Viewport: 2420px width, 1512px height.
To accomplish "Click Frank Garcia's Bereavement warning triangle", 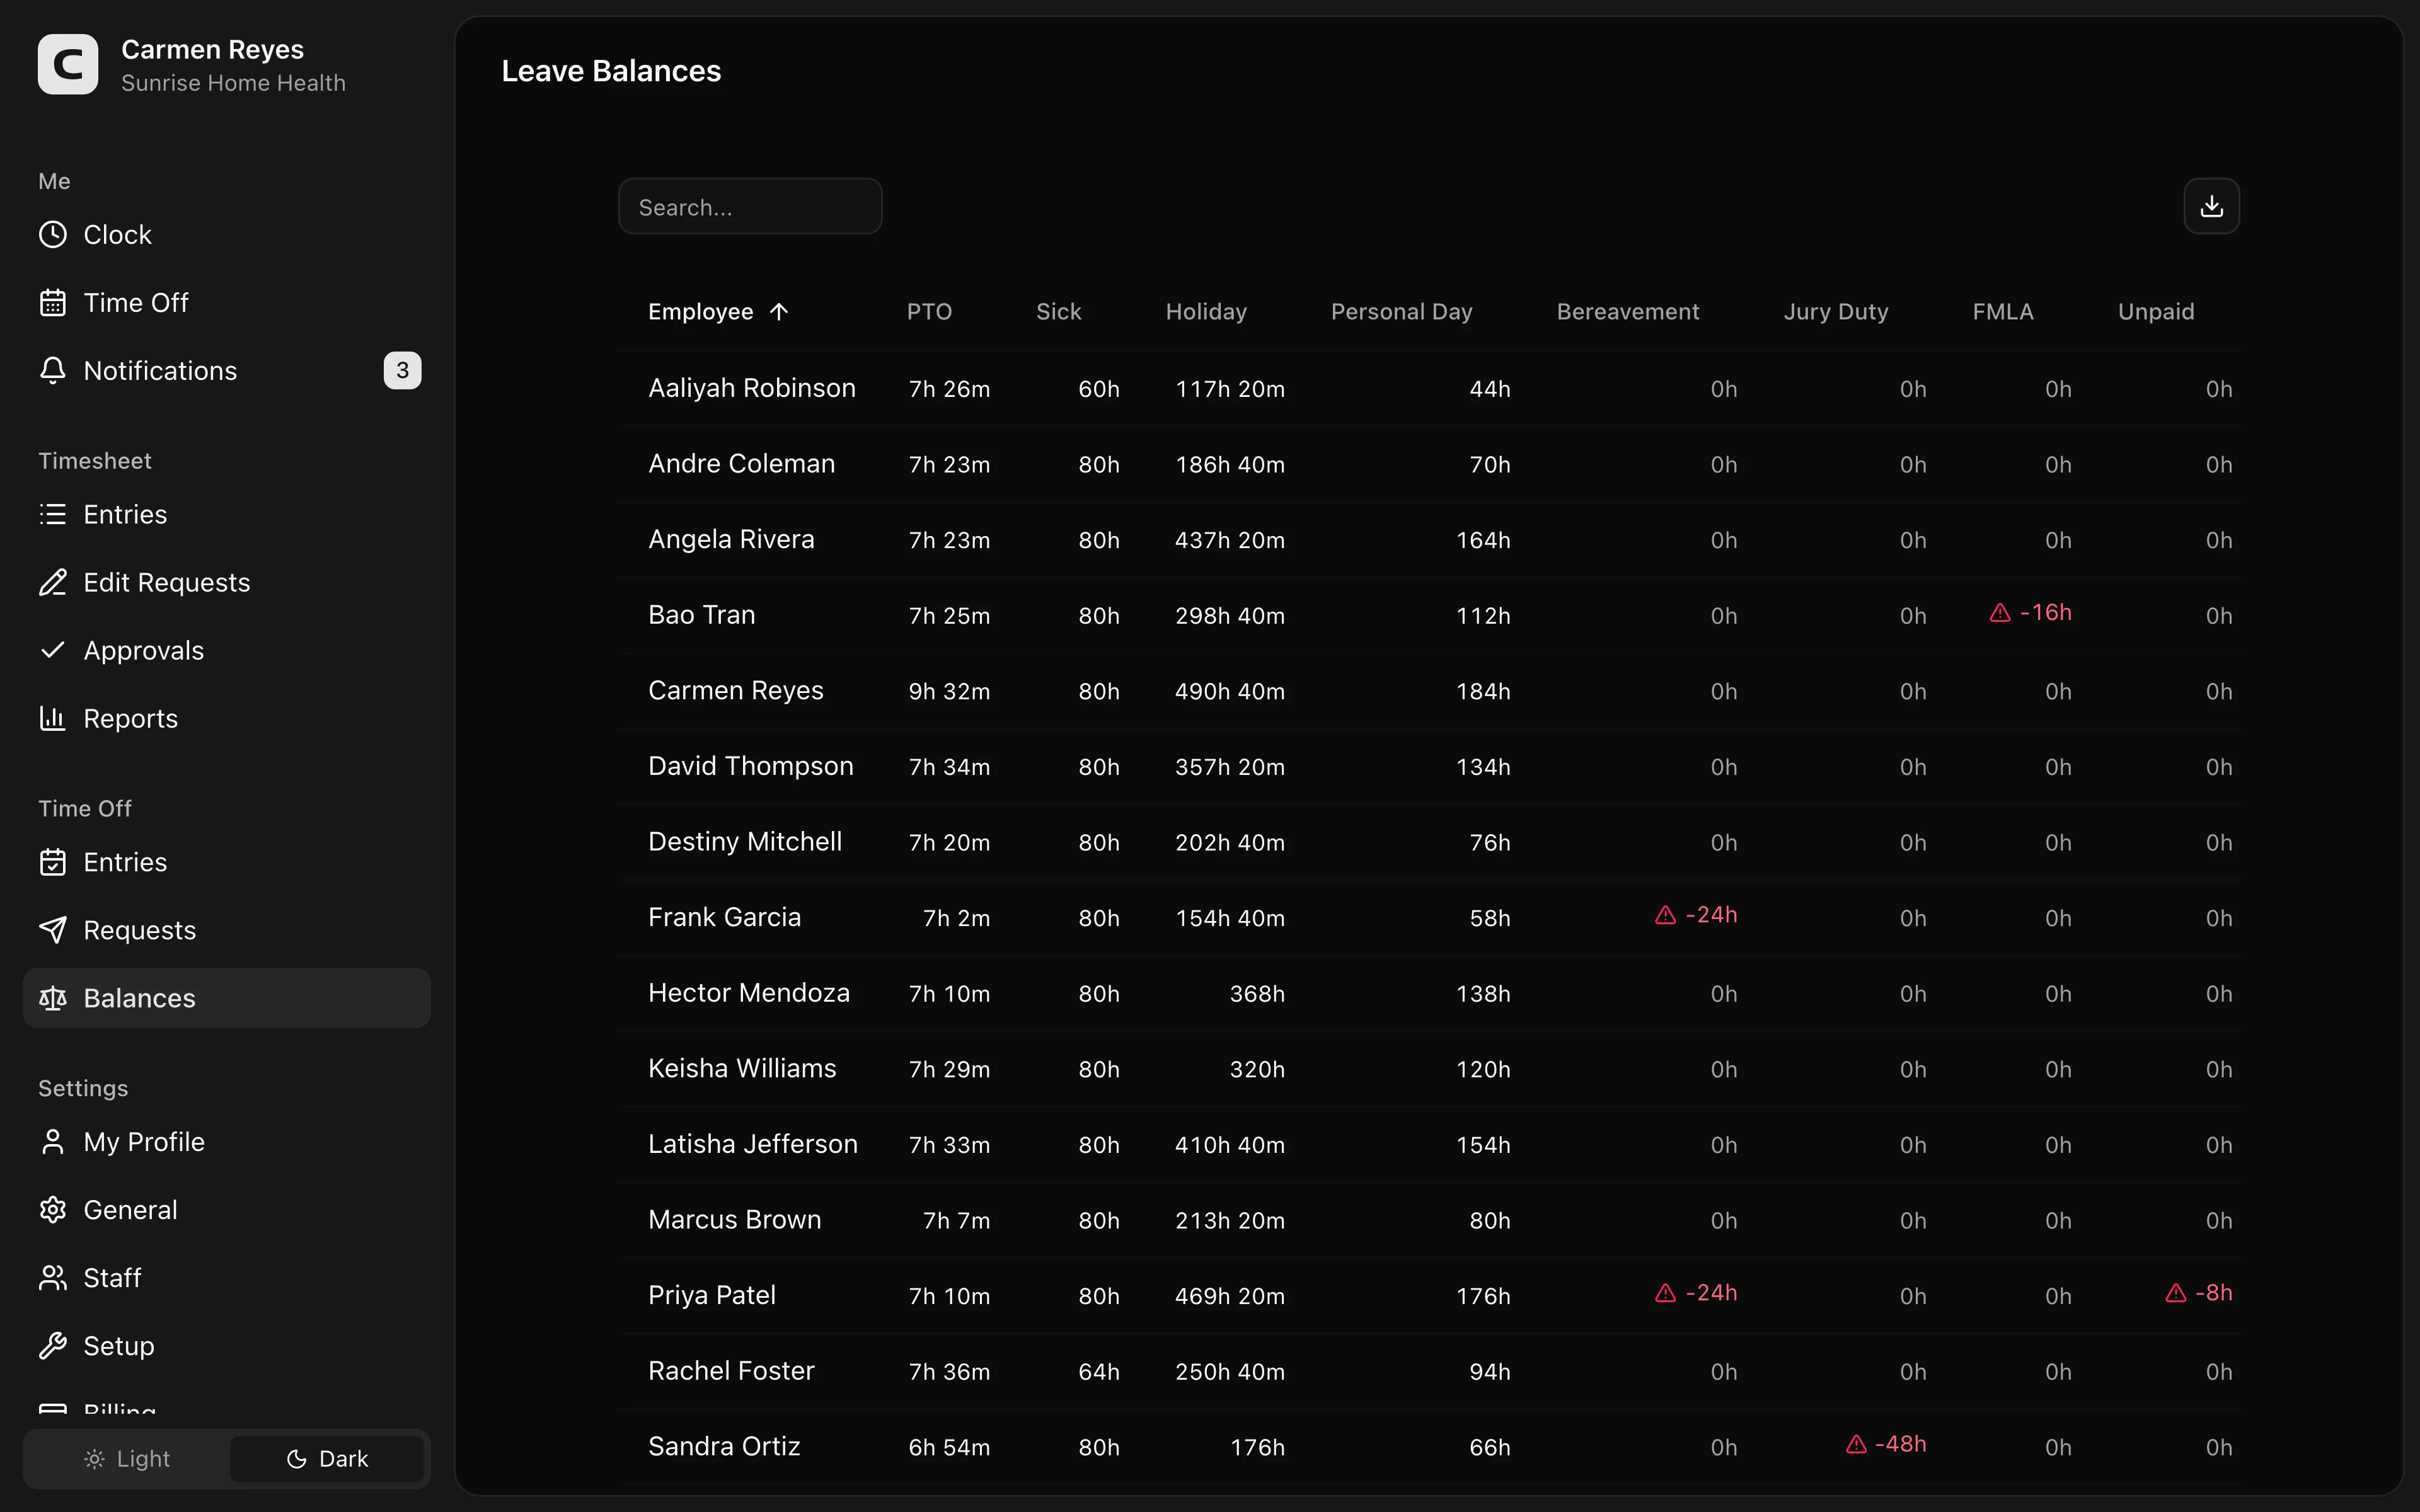I will tap(1665, 915).
